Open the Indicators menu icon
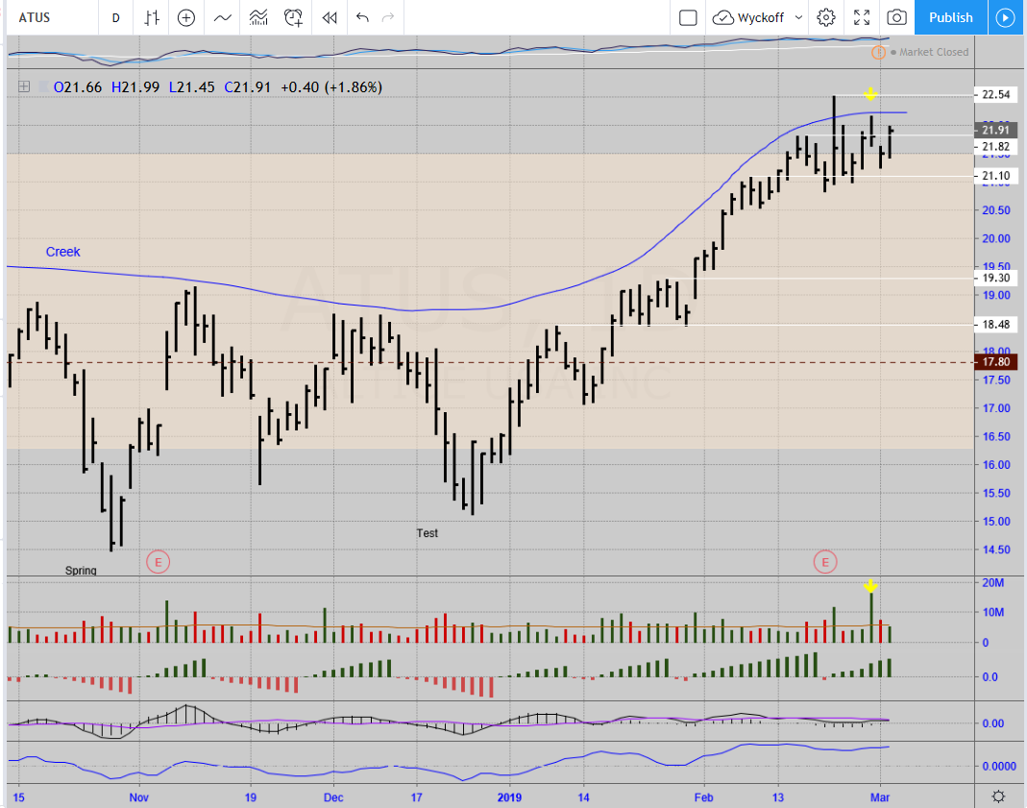 (223, 17)
